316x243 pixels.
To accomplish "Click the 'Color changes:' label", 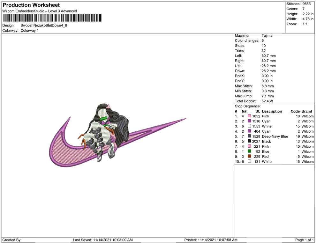I will (247, 41).
